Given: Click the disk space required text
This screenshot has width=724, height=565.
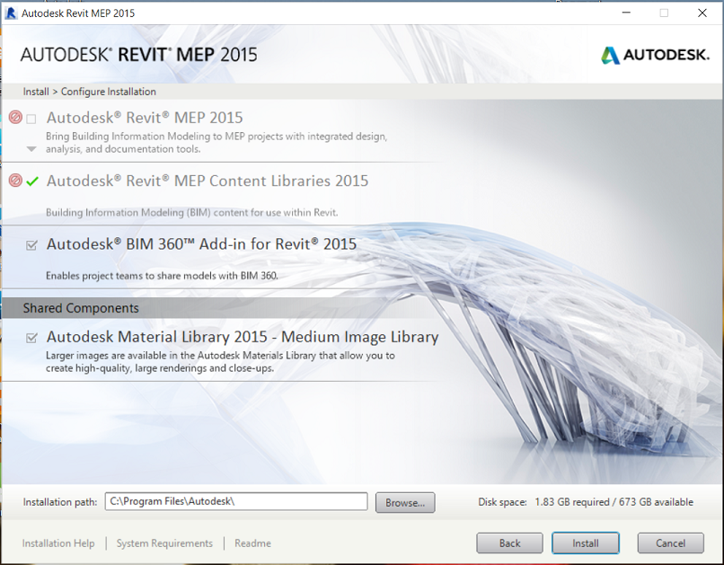Looking at the screenshot, I should click(x=586, y=502).
